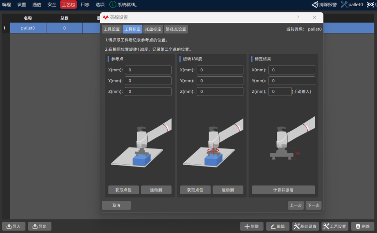
Task: Click row number 1 in table
Action: click(4, 28)
